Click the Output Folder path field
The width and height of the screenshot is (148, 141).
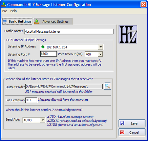[x=64, y=86]
